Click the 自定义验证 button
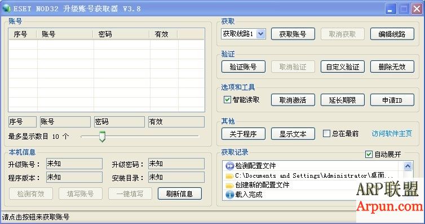This screenshot has height=224, width=425. coord(343,67)
